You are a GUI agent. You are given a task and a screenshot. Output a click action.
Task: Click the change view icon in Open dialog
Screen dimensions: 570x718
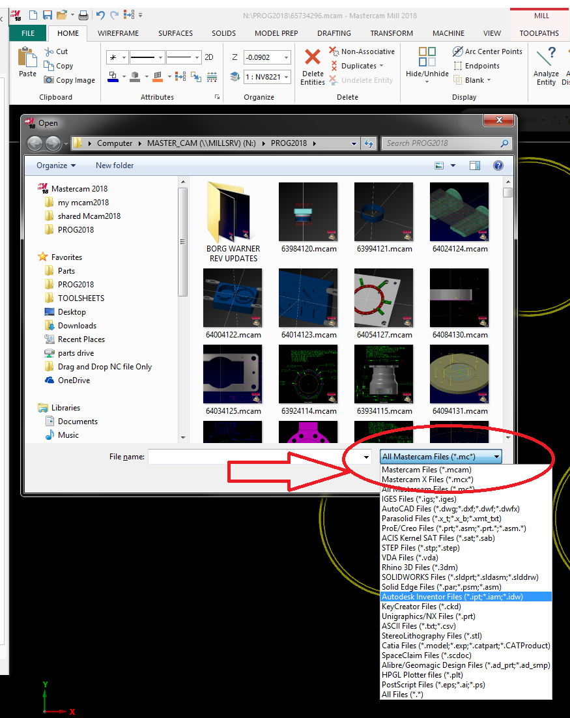pos(439,165)
